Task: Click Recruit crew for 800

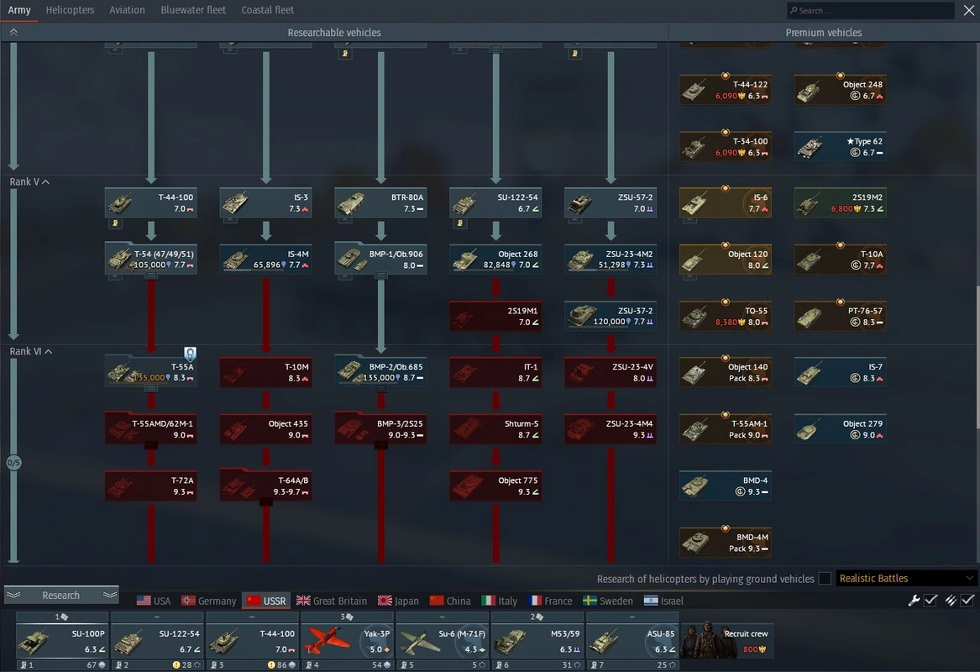Action: (x=727, y=640)
